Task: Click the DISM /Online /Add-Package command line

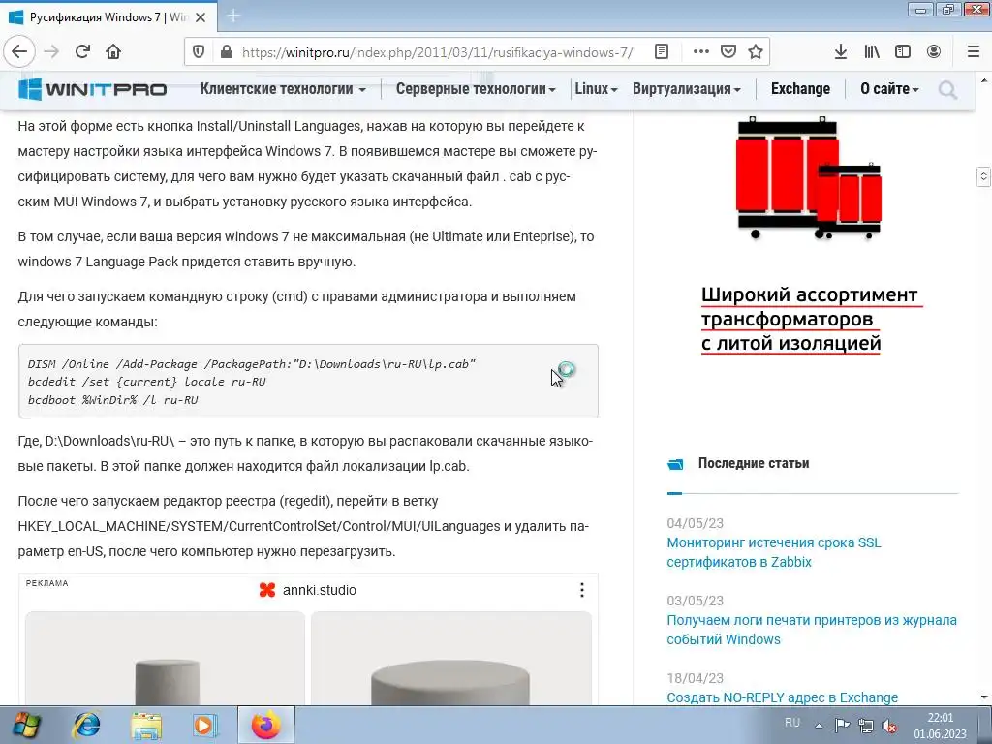Action: click(251, 364)
